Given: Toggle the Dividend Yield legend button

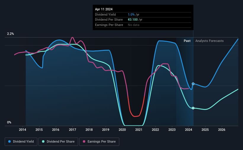Looking at the screenshot, I should click(x=21, y=142).
